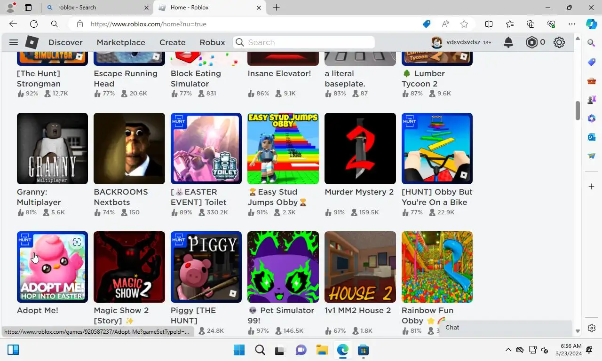This screenshot has height=361, width=602.
Task: Open the Magic Show 2 thumbnail
Action: [x=129, y=267]
